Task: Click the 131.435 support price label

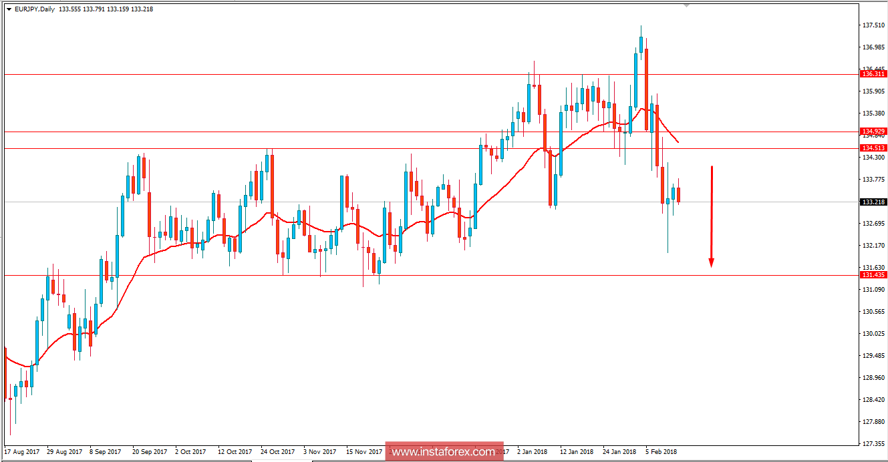Action: [x=872, y=274]
